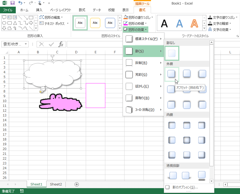Switch to the 挿入 tab
Viewport: 240px width, 194px height.
[x=39, y=10]
